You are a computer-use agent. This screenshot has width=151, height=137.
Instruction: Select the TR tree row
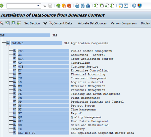[43, 129]
